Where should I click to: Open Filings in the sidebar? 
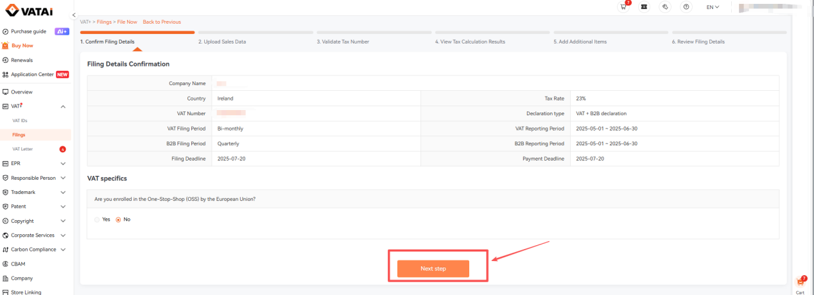click(x=19, y=134)
